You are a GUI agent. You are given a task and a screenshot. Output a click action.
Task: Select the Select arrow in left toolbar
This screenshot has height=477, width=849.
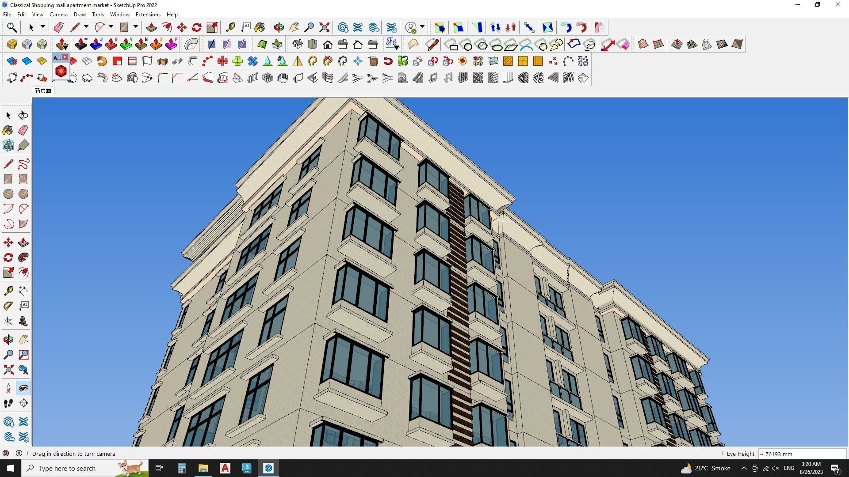(8, 115)
